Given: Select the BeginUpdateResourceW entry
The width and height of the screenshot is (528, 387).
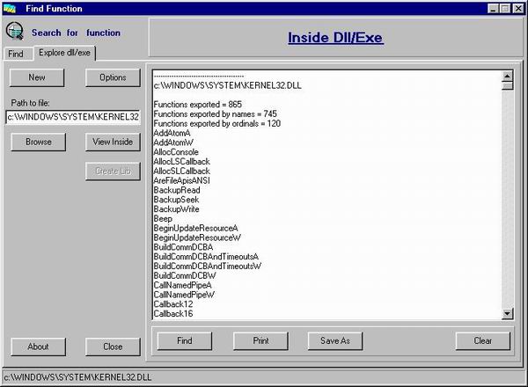Looking at the screenshot, I should [197, 237].
